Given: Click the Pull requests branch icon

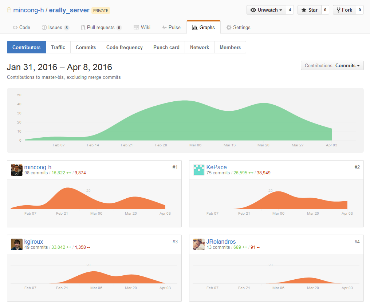Looking at the screenshot, I should point(83,28).
